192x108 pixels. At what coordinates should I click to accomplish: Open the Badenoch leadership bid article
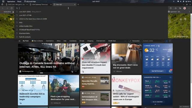point(33,90)
